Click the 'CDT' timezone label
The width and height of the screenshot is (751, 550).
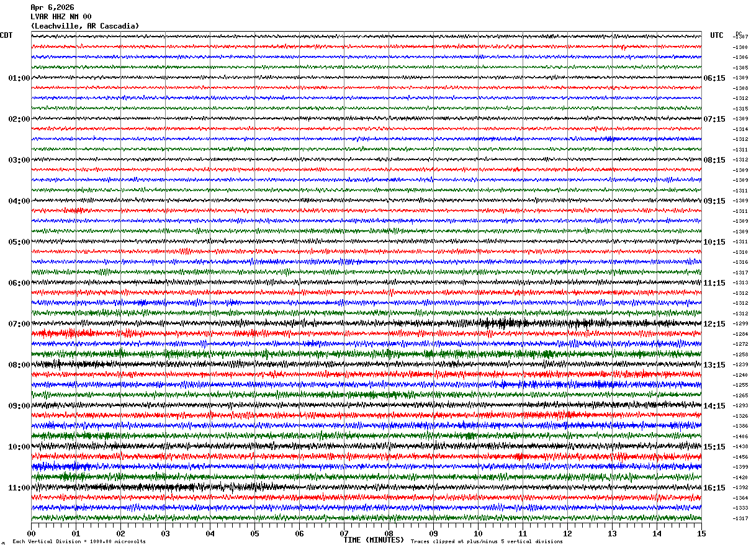[6, 35]
